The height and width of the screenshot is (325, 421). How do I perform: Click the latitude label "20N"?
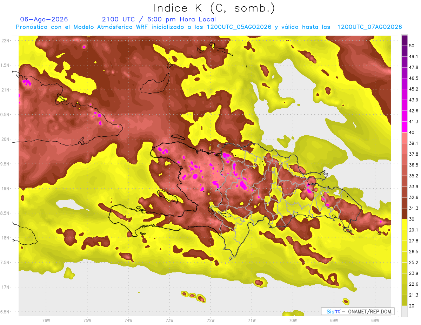tap(6, 140)
